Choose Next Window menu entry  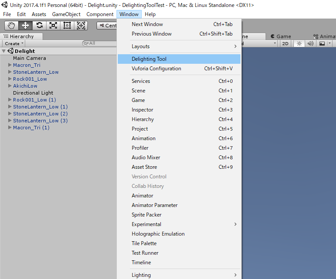(179, 24)
